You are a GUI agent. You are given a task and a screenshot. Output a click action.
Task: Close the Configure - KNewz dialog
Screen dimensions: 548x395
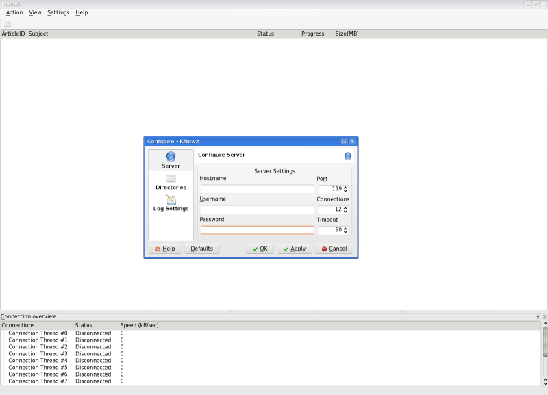352,141
